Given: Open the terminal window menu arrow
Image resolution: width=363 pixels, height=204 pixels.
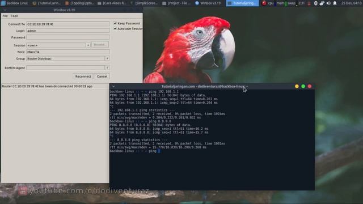Looking at the screenshot, I should [113, 86].
